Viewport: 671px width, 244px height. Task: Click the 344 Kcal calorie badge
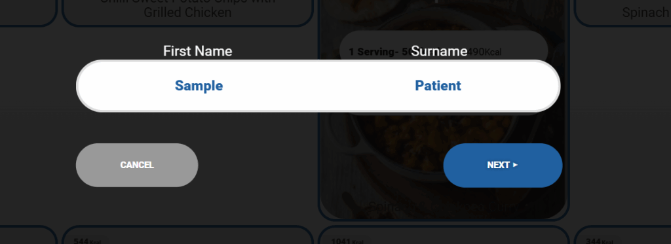coord(599,241)
